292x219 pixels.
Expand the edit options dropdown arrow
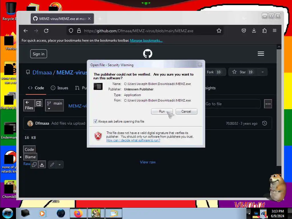(60, 165)
